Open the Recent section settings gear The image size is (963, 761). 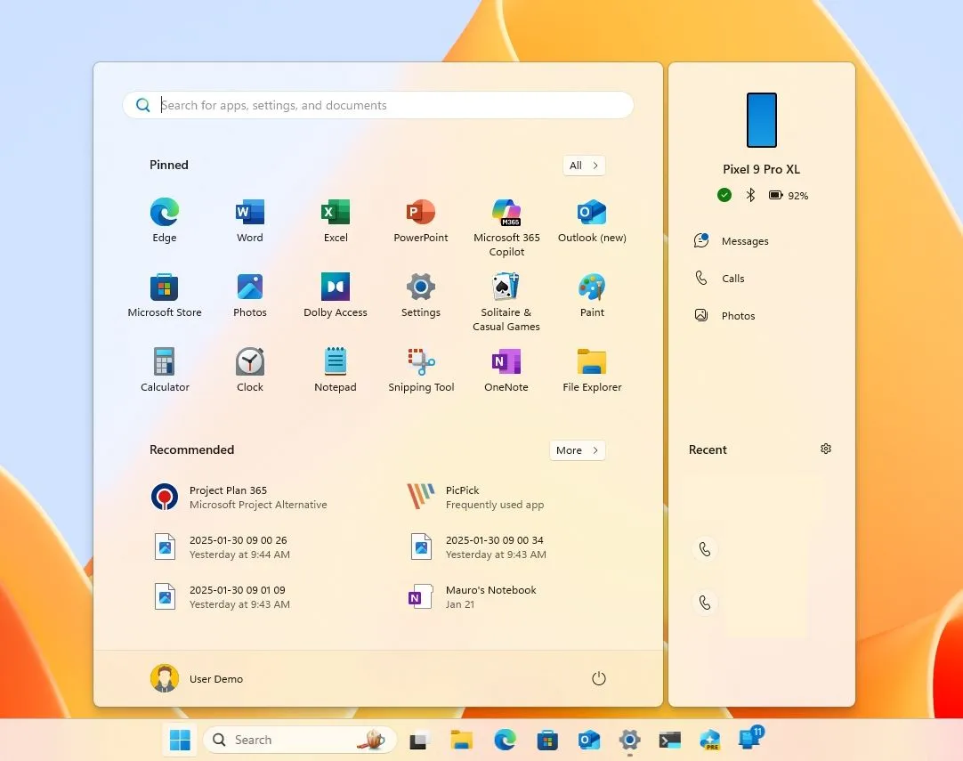click(826, 449)
